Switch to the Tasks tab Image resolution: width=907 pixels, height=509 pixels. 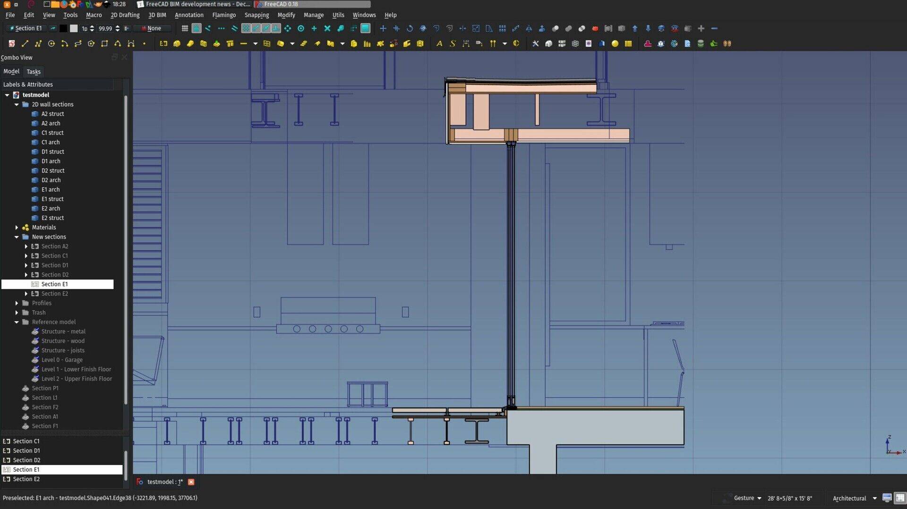coord(33,71)
